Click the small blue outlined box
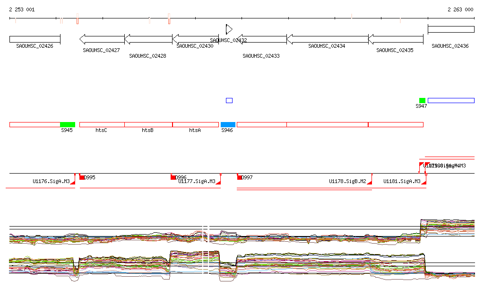The image size is (484, 289). click(229, 100)
